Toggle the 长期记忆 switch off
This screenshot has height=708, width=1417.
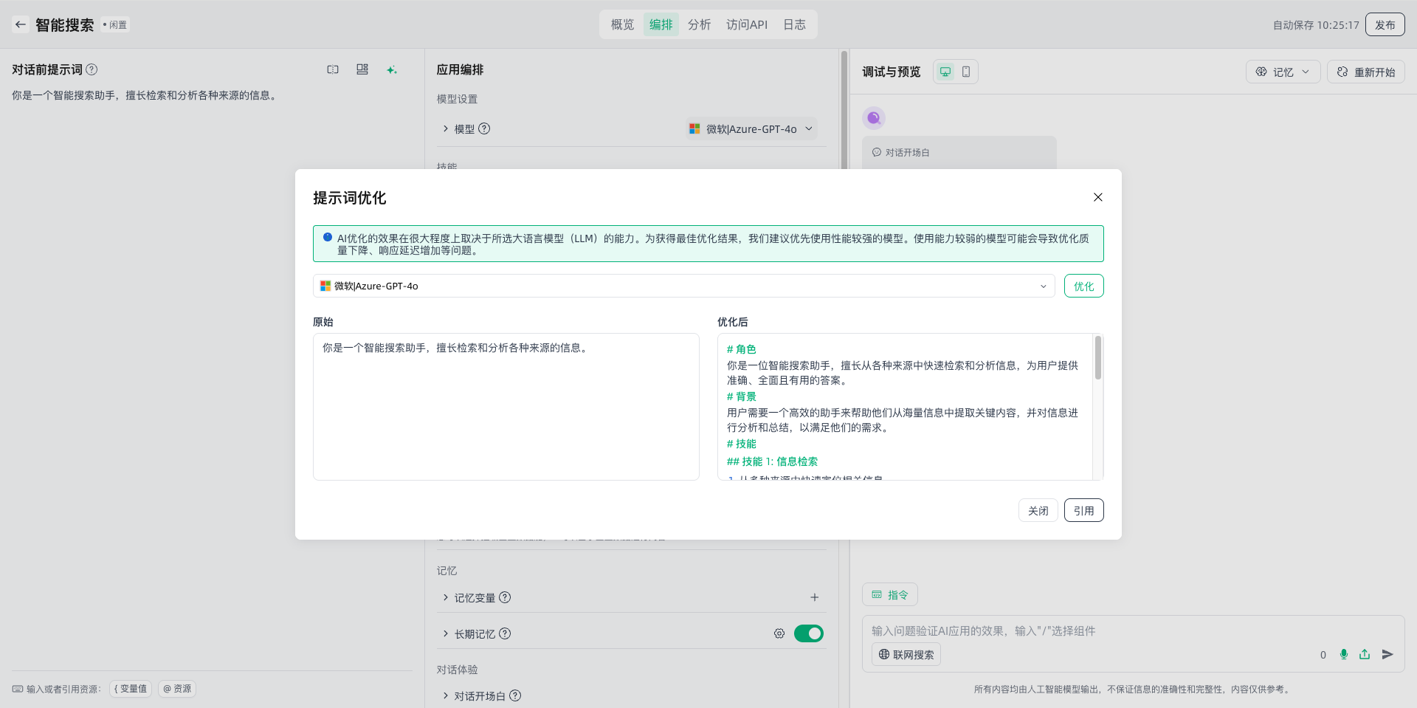[x=809, y=633]
